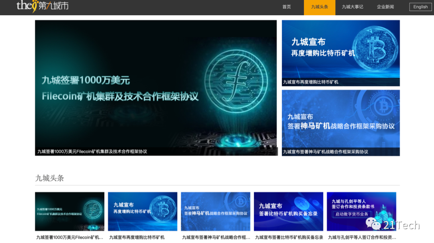Open the 首页 menu item
434x243 pixels.
[x=287, y=7]
